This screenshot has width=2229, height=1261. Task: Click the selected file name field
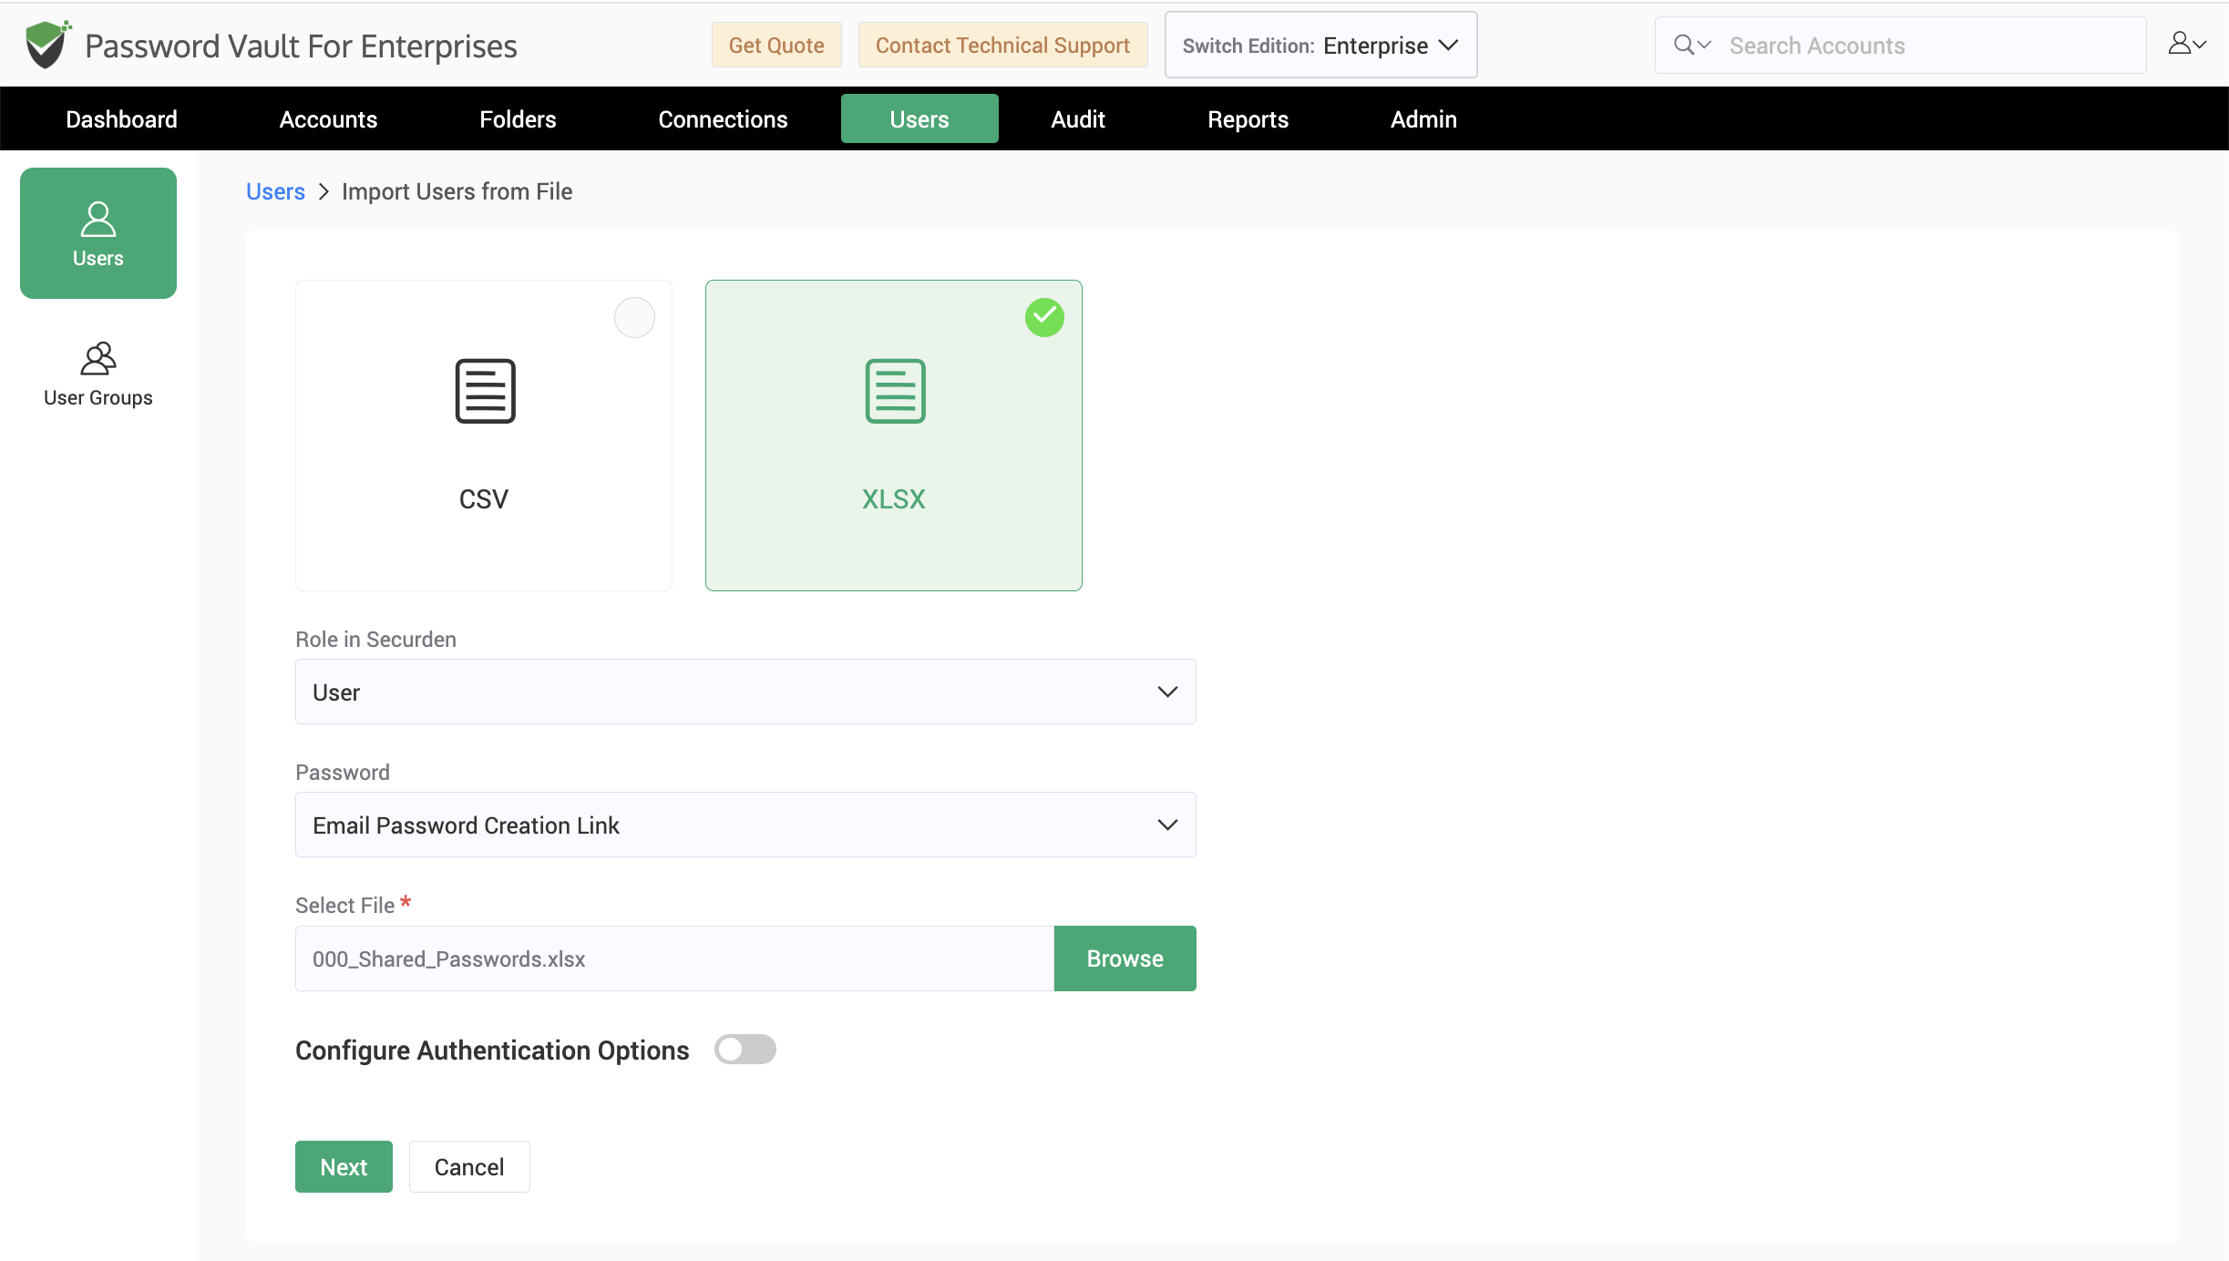click(x=674, y=959)
